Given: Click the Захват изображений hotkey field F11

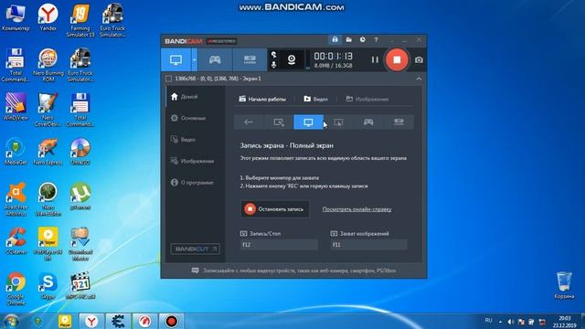Looking at the screenshot, I should coord(368,245).
